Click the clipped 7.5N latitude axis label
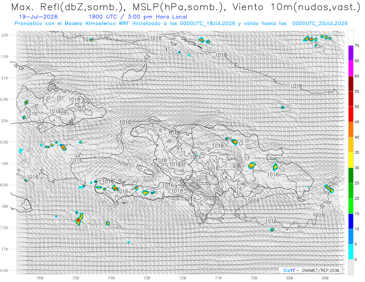 point(4,228)
